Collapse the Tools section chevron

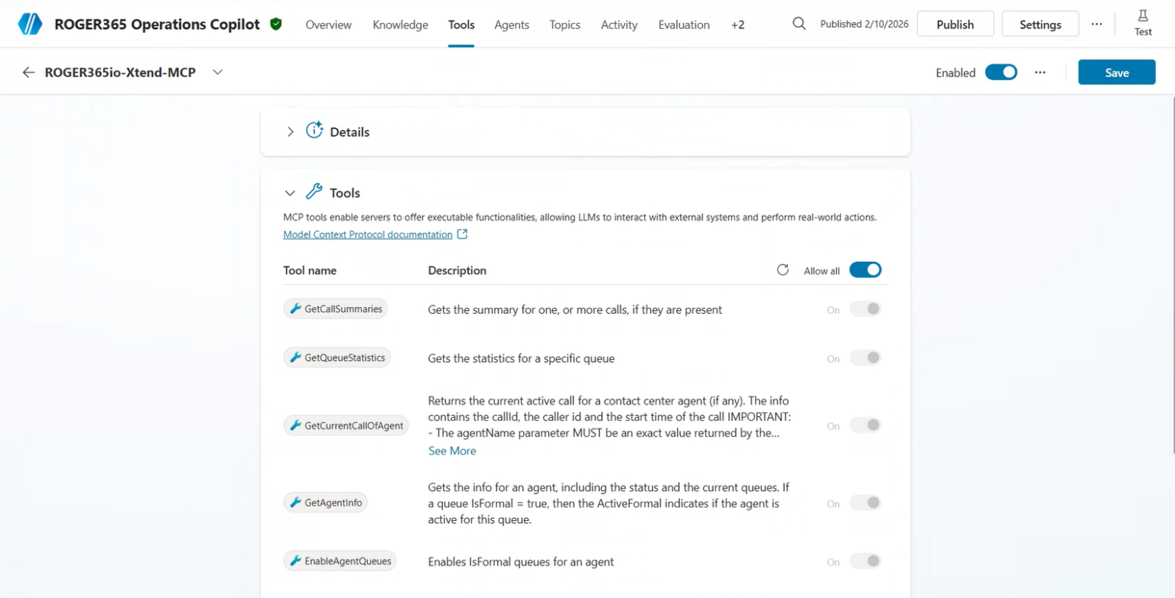(290, 193)
